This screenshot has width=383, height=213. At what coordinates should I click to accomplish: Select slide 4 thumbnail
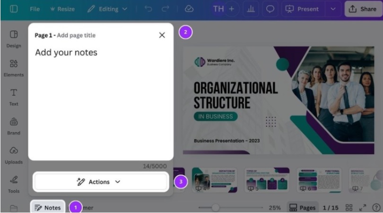coord(215,180)
